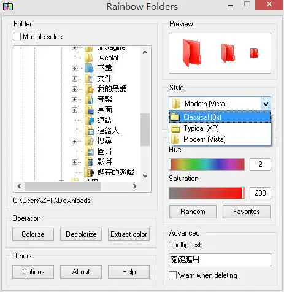Viewport: 284px width, 292px height.
Task: Click the 音樂 Music folder icon
Action: (89, 99)
